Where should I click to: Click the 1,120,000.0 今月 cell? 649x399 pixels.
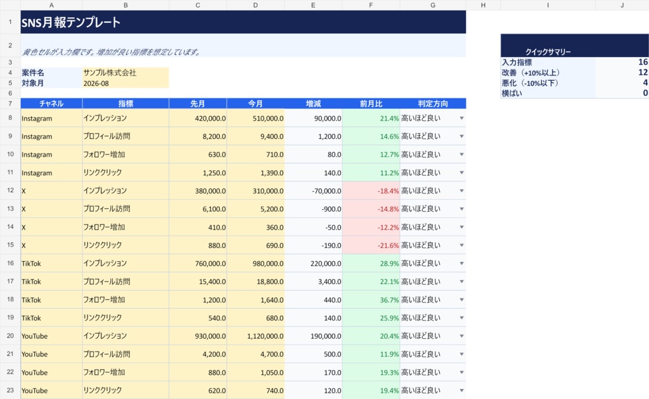click(x=255, y=336)
